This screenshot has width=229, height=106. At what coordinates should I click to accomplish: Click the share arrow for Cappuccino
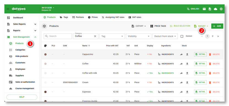click(181, 55)
